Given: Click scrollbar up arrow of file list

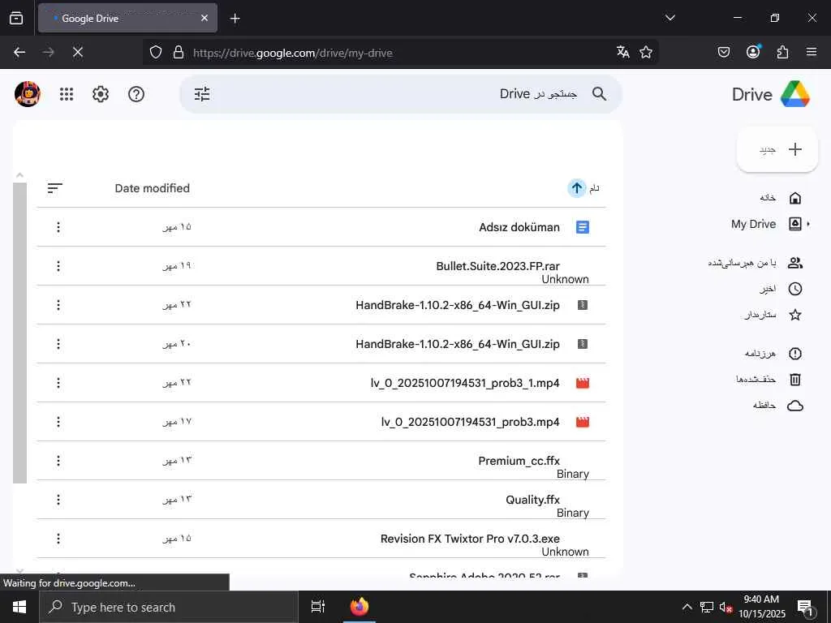Looking at the screenshot, I should pos(19,175).
